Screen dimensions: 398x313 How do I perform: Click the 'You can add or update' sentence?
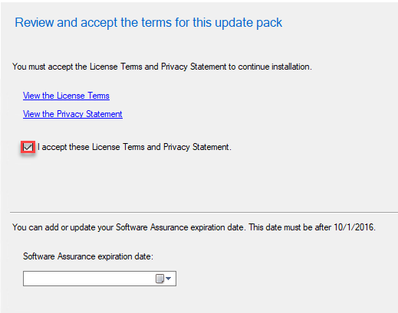click(x=194, y=227)
